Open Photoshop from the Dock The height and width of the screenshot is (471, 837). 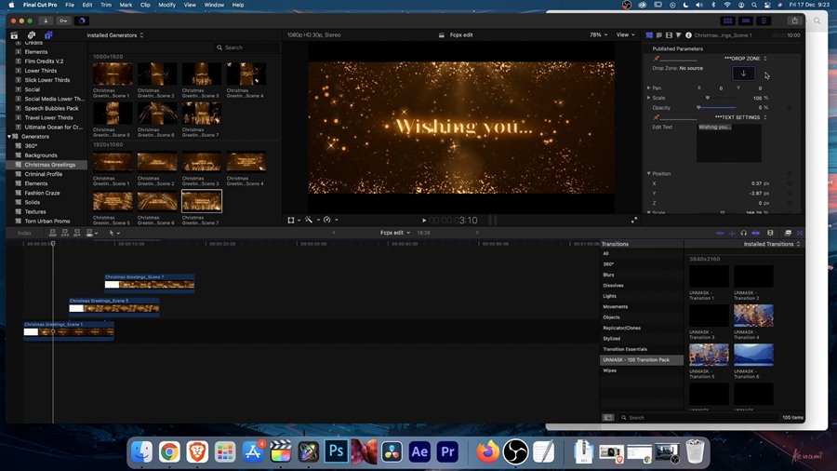336,451
